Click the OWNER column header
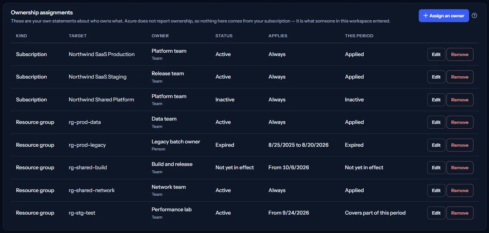This screenshot has width=489, height=233. click(x=160, y=36)
